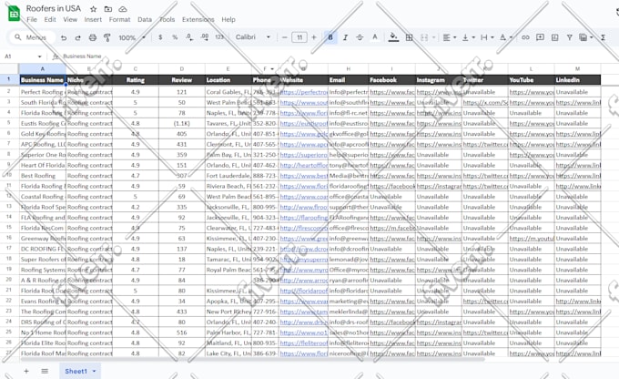Image resolution: width=619 pixels, height=379 pixels.
Task: Open text wrapping dropdown
Action: 487,37
